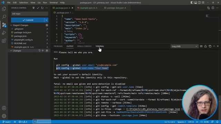Open the Go menu
Screen dimensions: 221x124
(x=39, y=2)
